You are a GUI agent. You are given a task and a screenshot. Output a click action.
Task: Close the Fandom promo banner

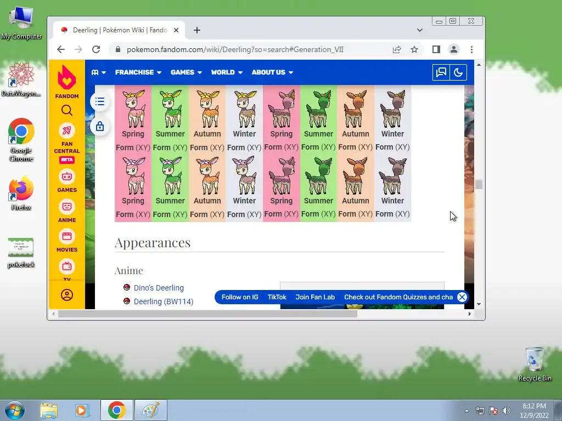[462, 297]
